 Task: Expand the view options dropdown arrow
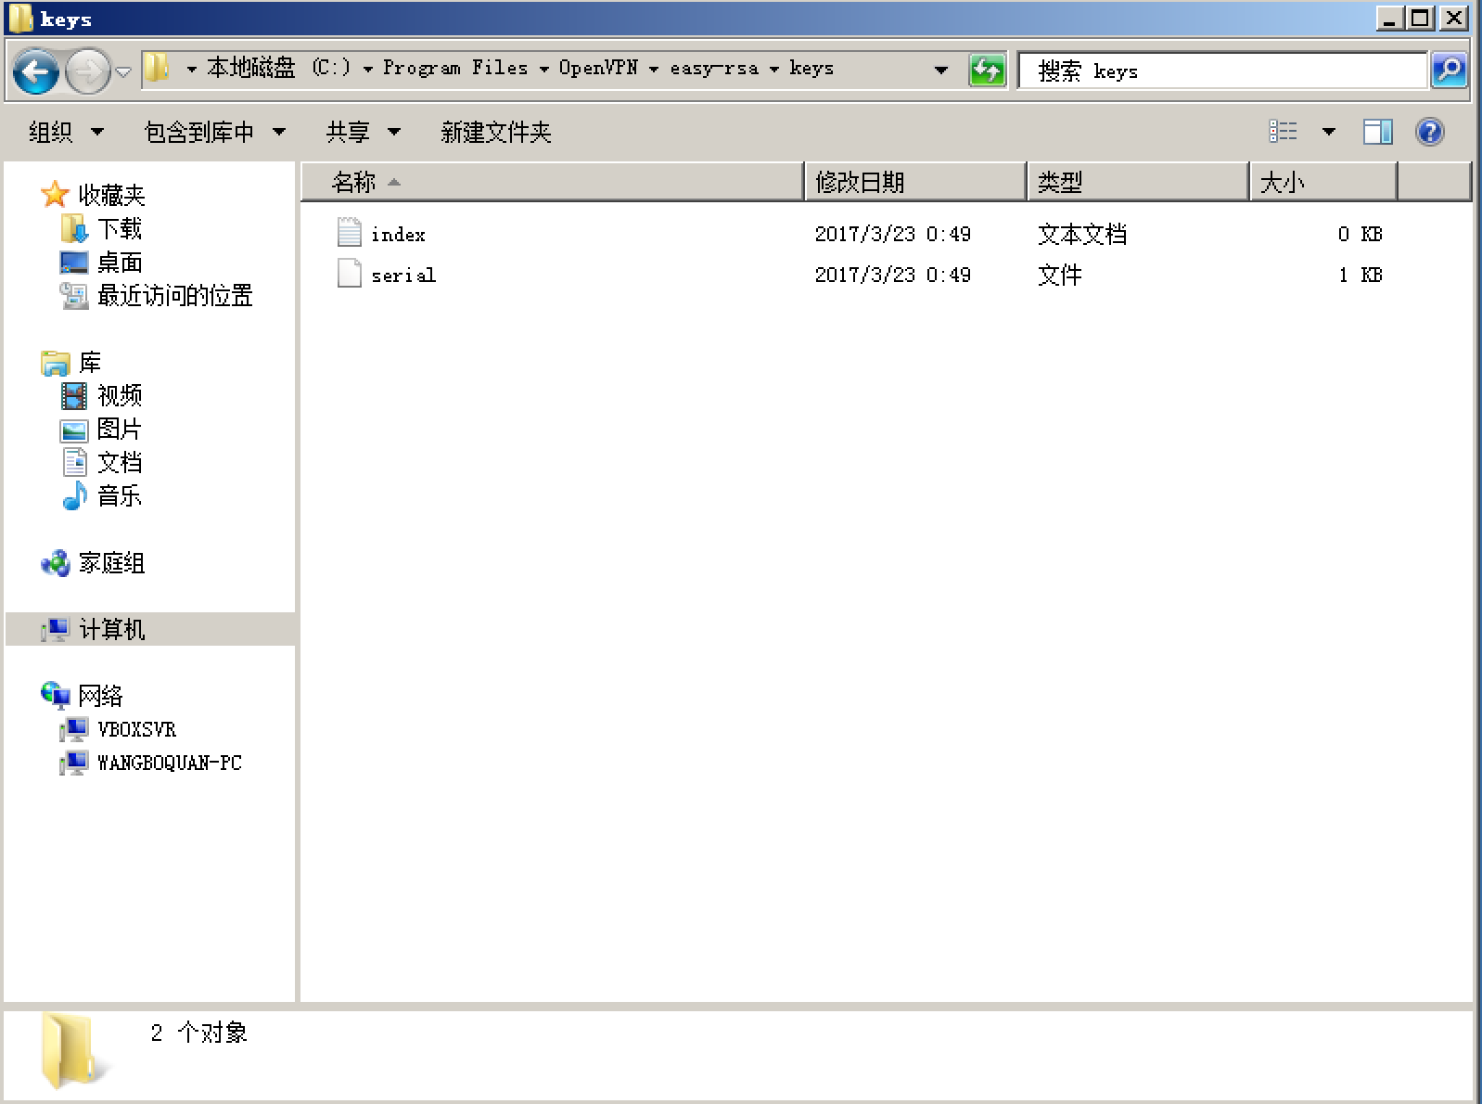coord(1328,132)
